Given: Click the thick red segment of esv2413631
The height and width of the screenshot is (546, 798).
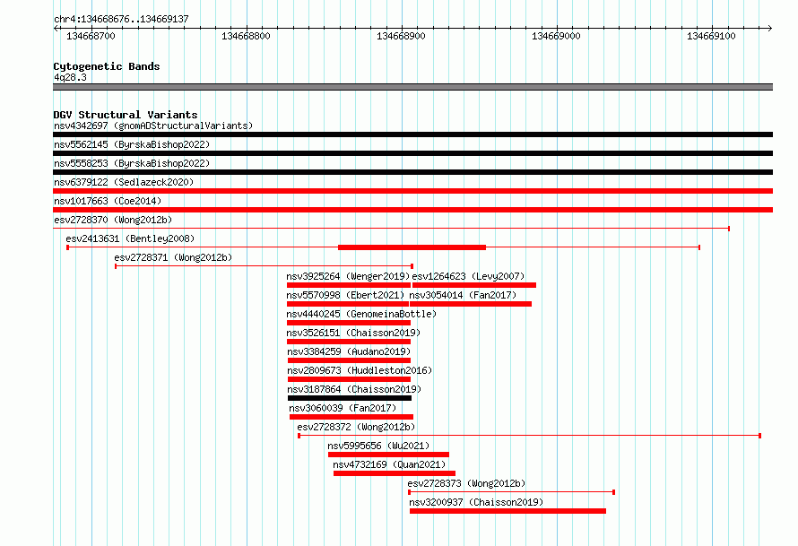Looking at the screenshot, I should pos(412,247).
